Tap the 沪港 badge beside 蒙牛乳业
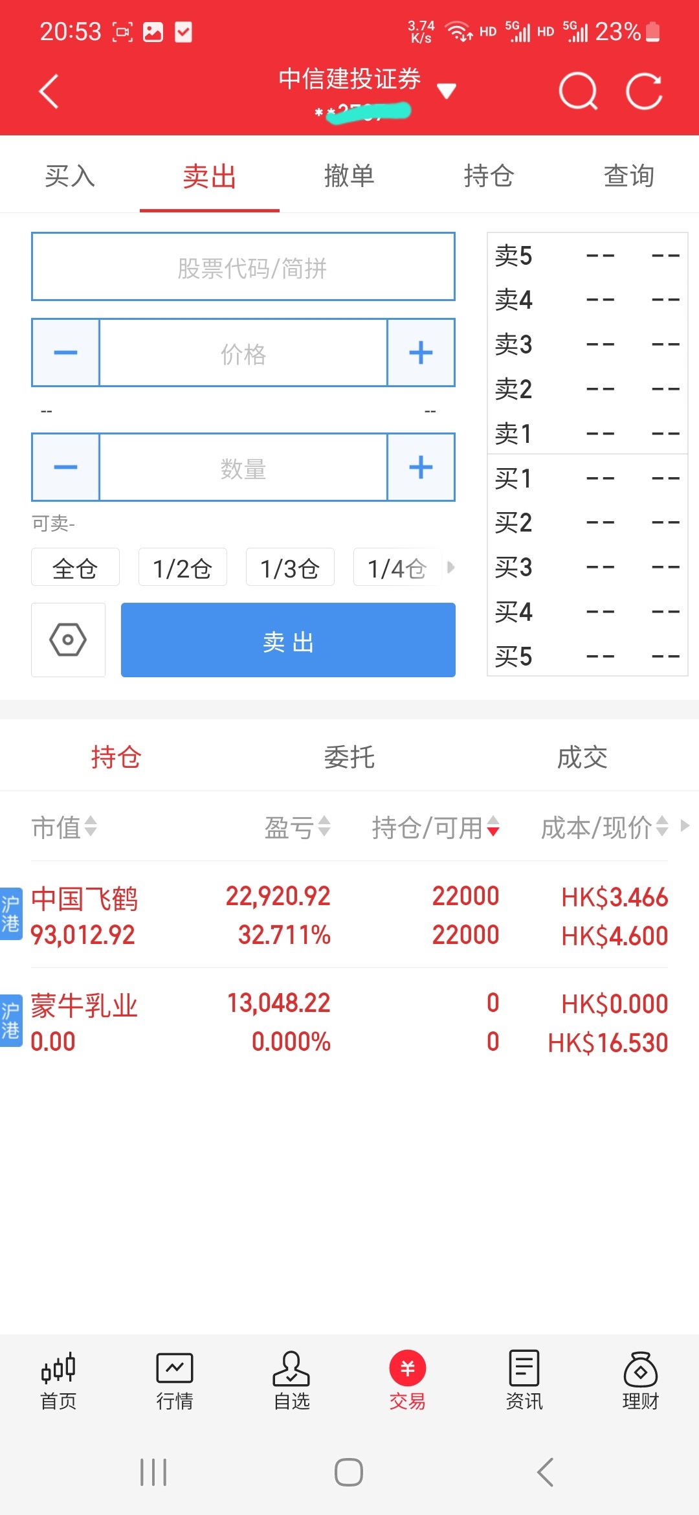Image resolution: width=699 pixels, height=1515 pixels. point(10,1020)
